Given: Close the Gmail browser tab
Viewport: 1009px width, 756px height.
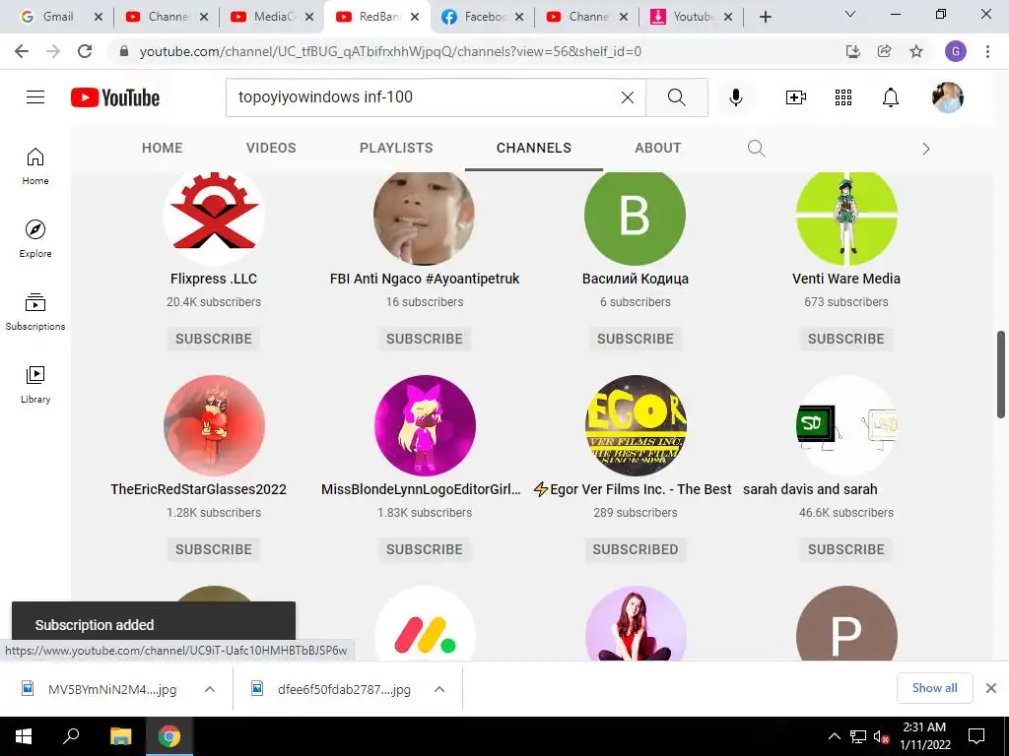Looking at the screenshot, I should point(98,18).
